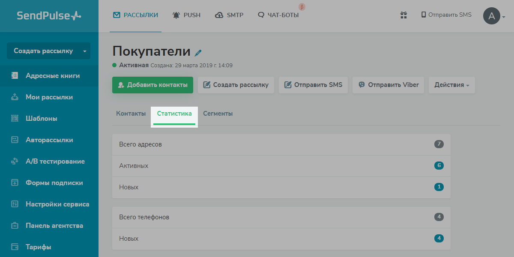Open Формы подписки in sidebar
The height and width of the screenshot is (257, 514).
tap(54, 183)
